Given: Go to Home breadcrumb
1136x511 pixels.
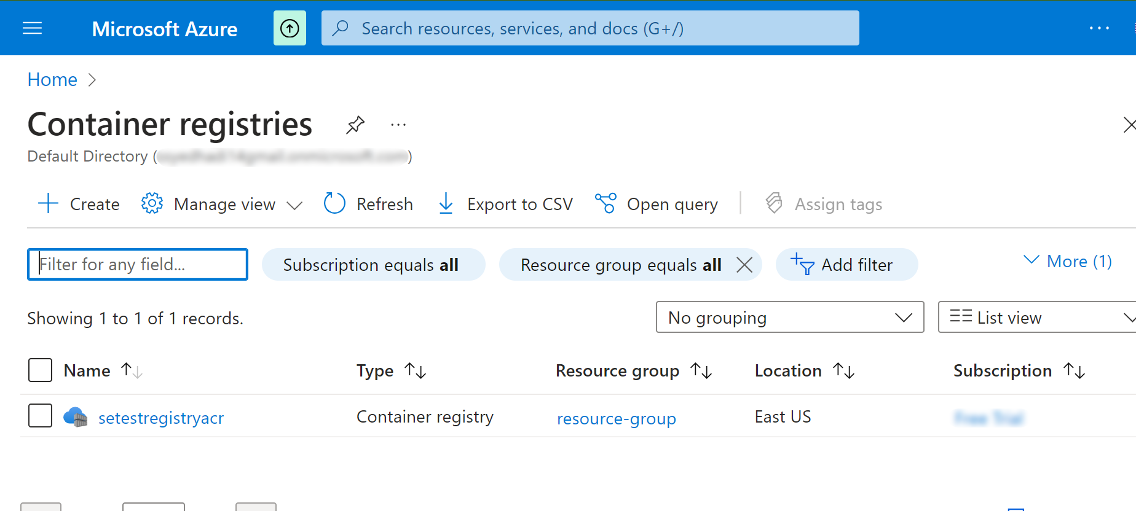Looking at the screenshot, I should (52, 79).
